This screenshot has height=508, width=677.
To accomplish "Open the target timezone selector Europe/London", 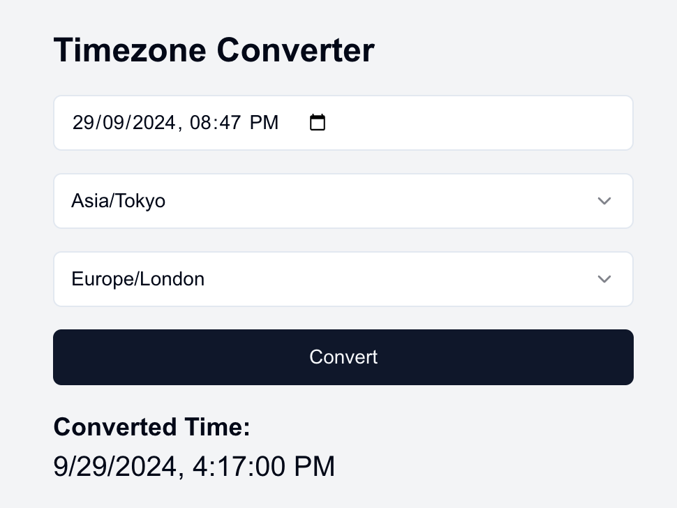I will [x=343, y=279].
